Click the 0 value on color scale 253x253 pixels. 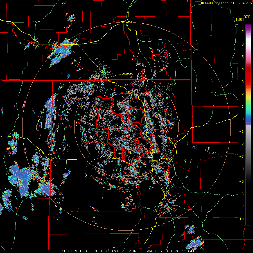(x=243, y=119)
